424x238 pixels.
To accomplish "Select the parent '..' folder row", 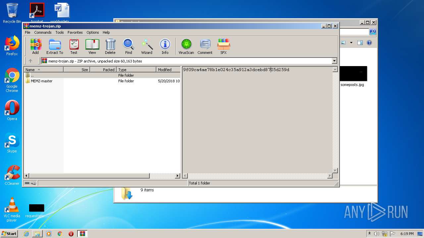I will click(102, 75).
